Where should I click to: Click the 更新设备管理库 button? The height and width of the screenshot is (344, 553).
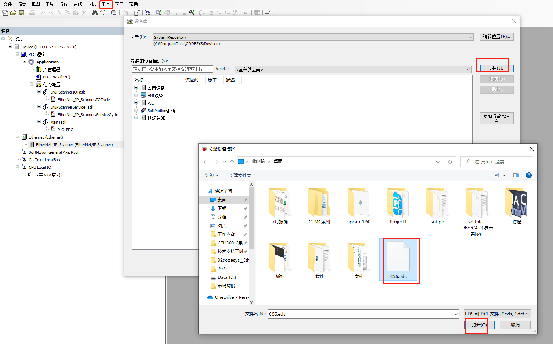(x=496, y=118)
